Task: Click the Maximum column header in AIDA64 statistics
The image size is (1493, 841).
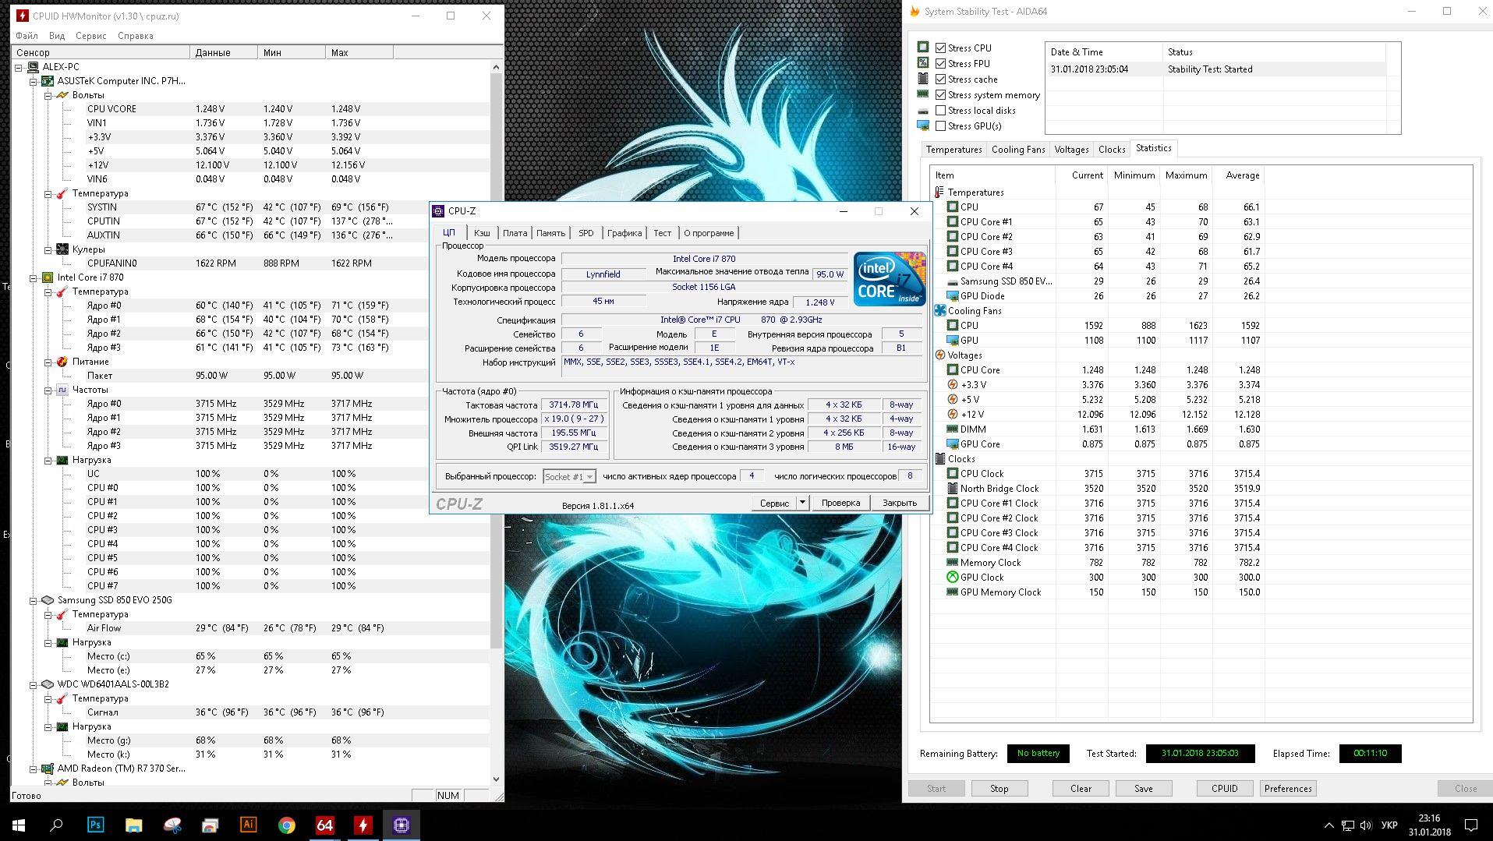Action: coord(1186,175)
